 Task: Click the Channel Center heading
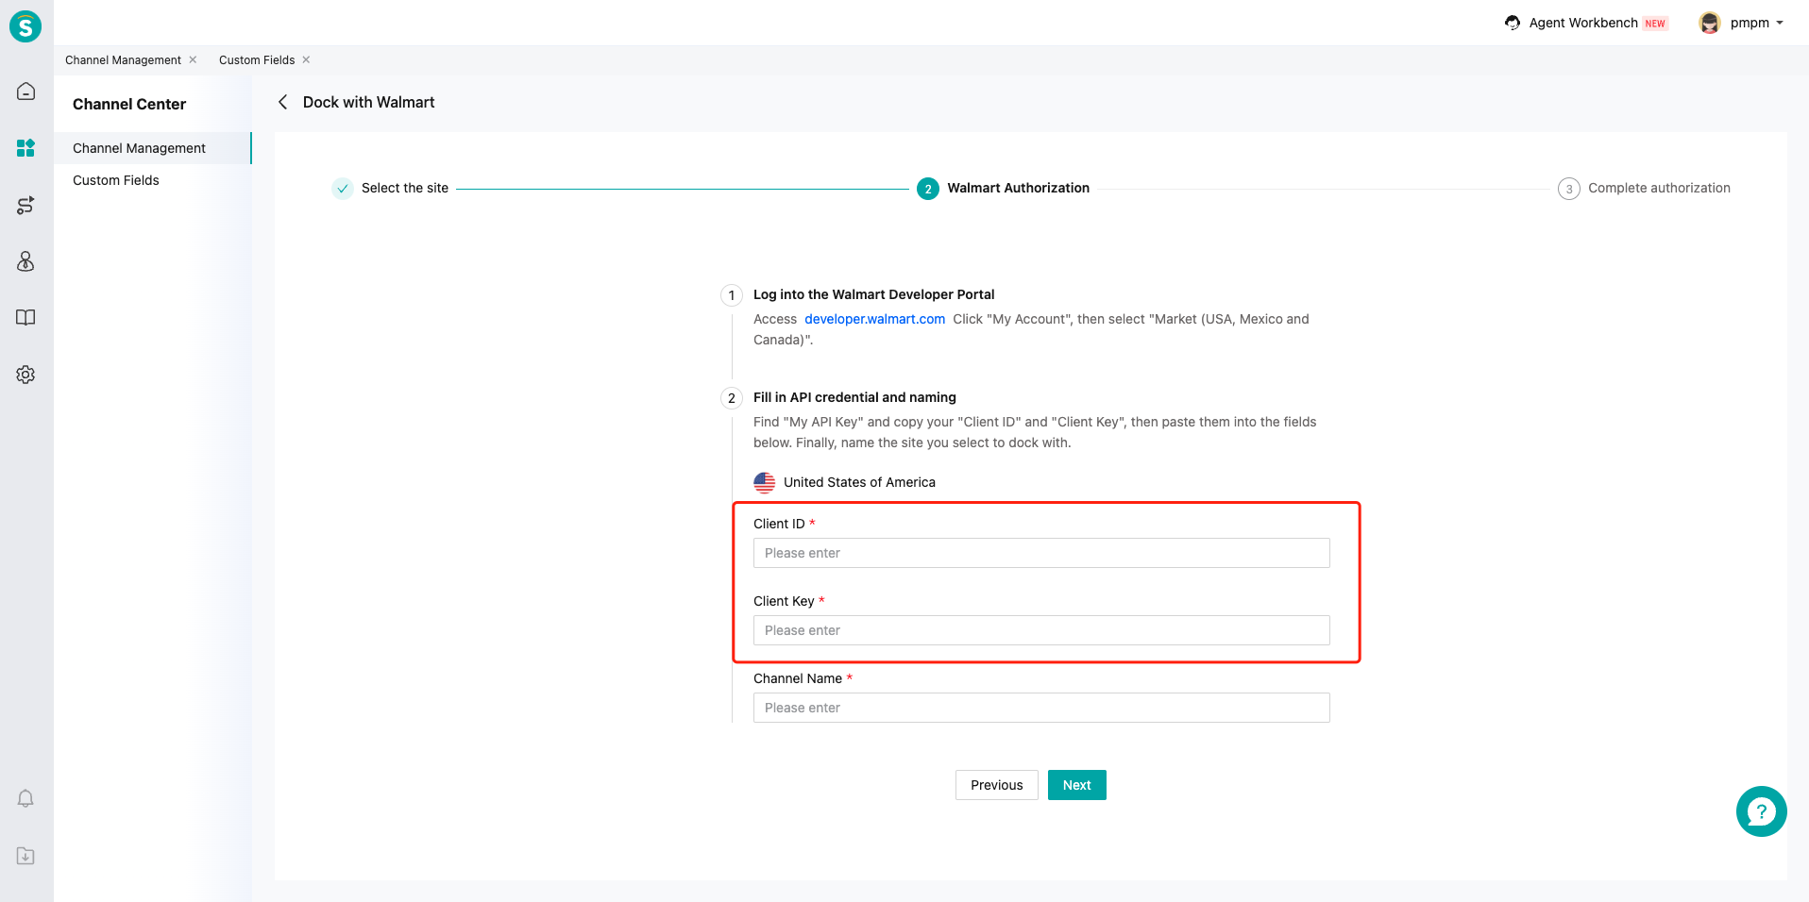[x=129, y=104]
